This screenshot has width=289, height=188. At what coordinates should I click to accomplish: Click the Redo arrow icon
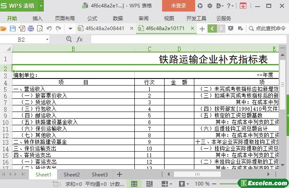coord(58,29)
